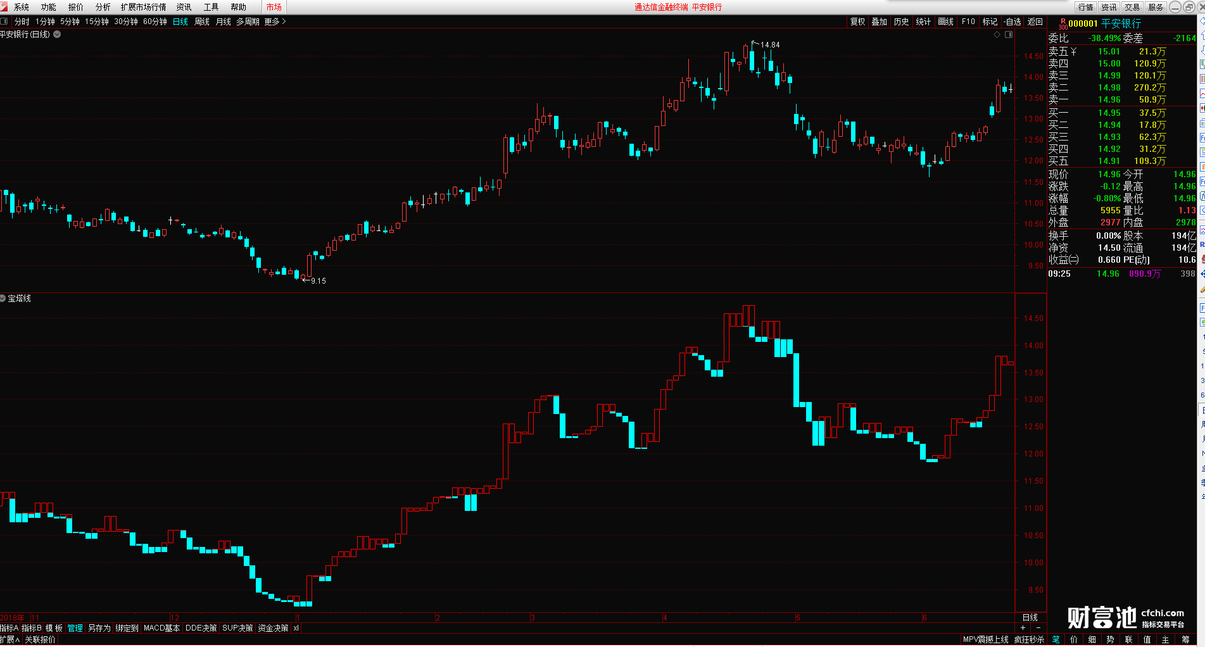Select the 分时 period tab

tap(22, 22)
